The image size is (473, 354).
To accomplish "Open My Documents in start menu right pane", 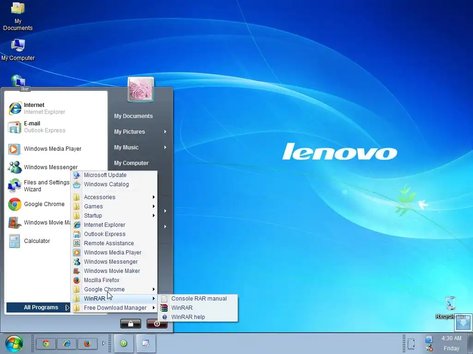I will (133, 116).
